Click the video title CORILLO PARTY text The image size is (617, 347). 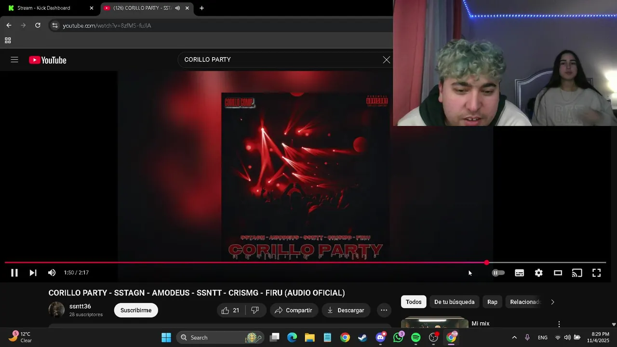tap(197, 293)
